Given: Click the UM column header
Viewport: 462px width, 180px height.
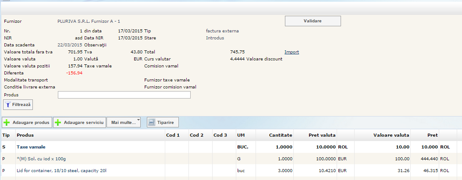Looking at the screenshot, I should (x=241, y=135).
